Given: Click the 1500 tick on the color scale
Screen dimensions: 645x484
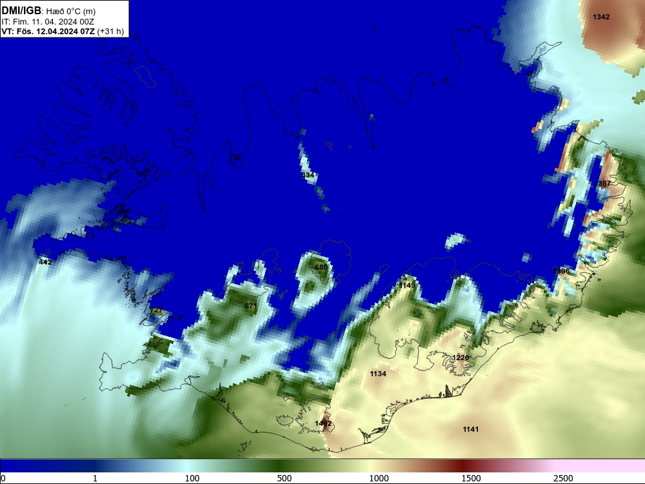Looking at the screenshot, I should pos(471,478).
